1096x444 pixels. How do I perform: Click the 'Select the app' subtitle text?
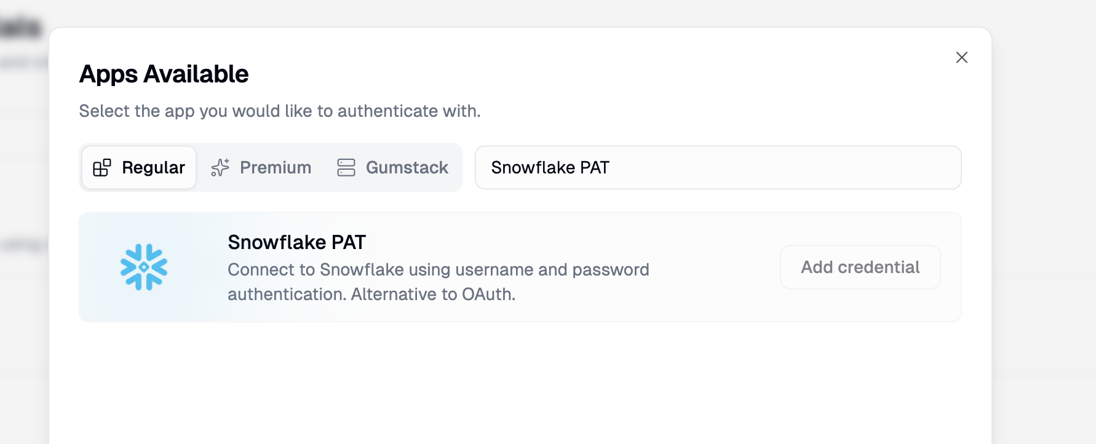click(x=279, y=111)
